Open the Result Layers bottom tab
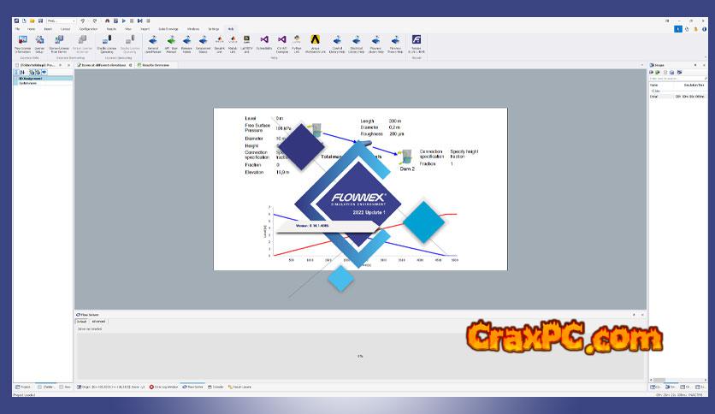The width and height of the screenshot is (715, 414). pos(239,387)
